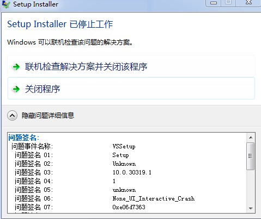Click the green arrow beside 联机检查解决方案并关闭该程序

tap(16, 67)
